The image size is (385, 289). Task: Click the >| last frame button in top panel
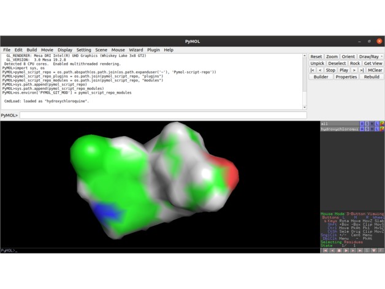pos(362,70)
